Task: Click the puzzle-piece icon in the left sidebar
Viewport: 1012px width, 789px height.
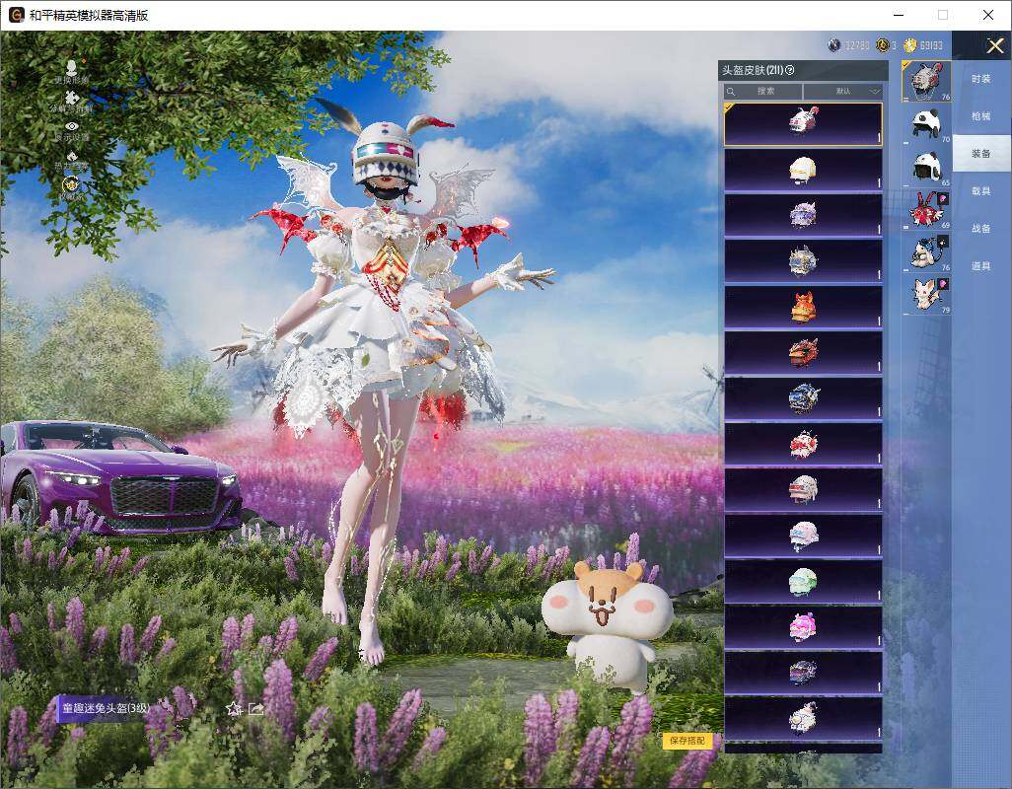Action: coord(72,98)
